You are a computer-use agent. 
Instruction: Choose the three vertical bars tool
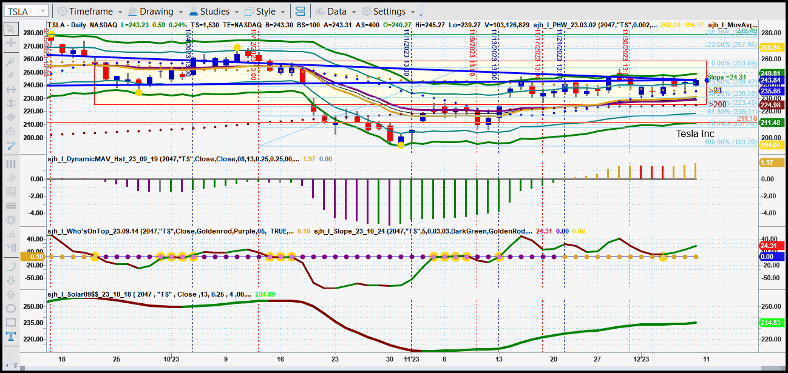pyautogui.click(x=10, y=164)
